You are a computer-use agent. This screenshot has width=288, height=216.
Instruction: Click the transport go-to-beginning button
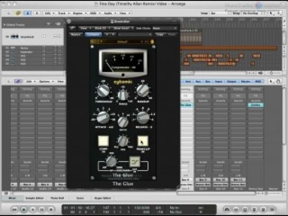pos(15,209)
